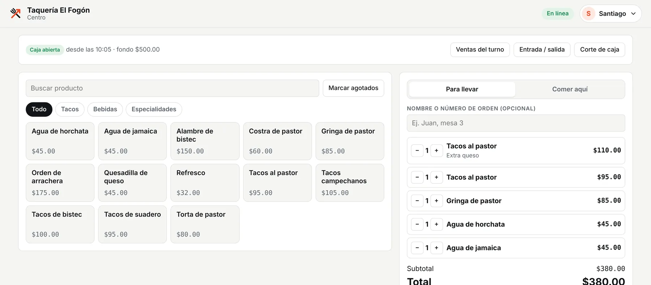The width and height of the screenshot is (651, 285).
Task: Filter products by Bebidas category
Action: pos(105,109)
